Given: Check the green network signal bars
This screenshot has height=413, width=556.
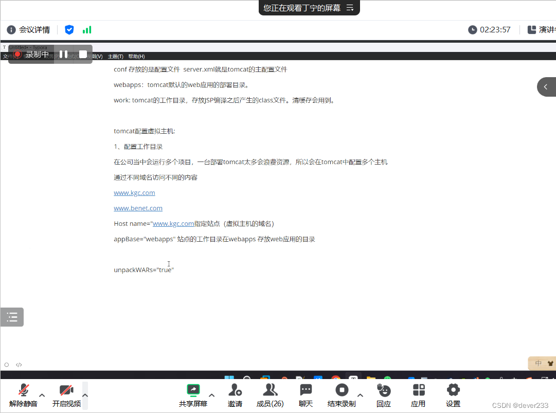Looking at the screenshot, I should pos(87,30).
